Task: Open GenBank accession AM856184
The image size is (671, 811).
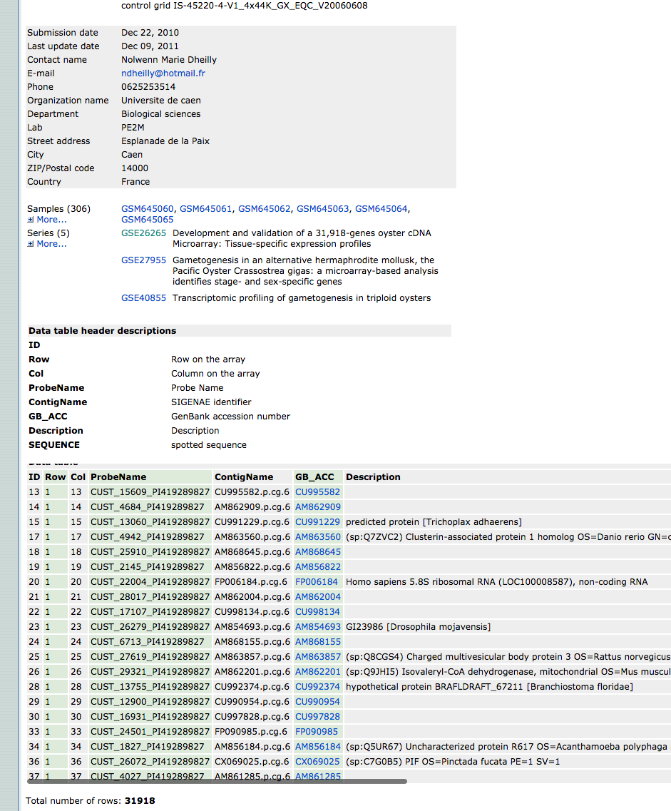Action: point(318,747)
